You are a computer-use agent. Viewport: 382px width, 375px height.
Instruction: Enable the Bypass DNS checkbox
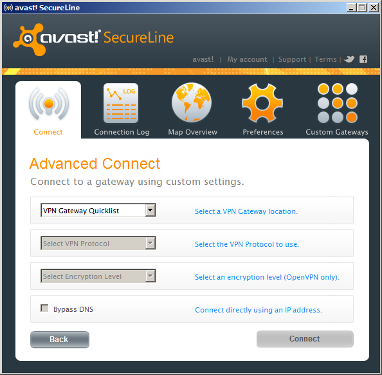[x=44, y=308]
